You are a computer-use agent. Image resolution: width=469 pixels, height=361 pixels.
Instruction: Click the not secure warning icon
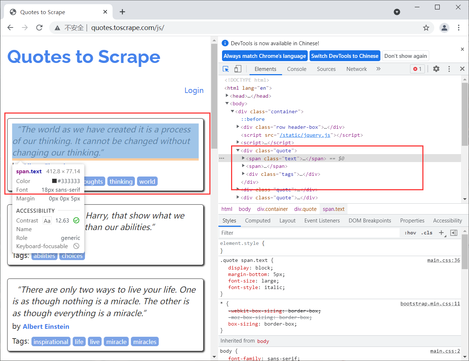[57, 28]
